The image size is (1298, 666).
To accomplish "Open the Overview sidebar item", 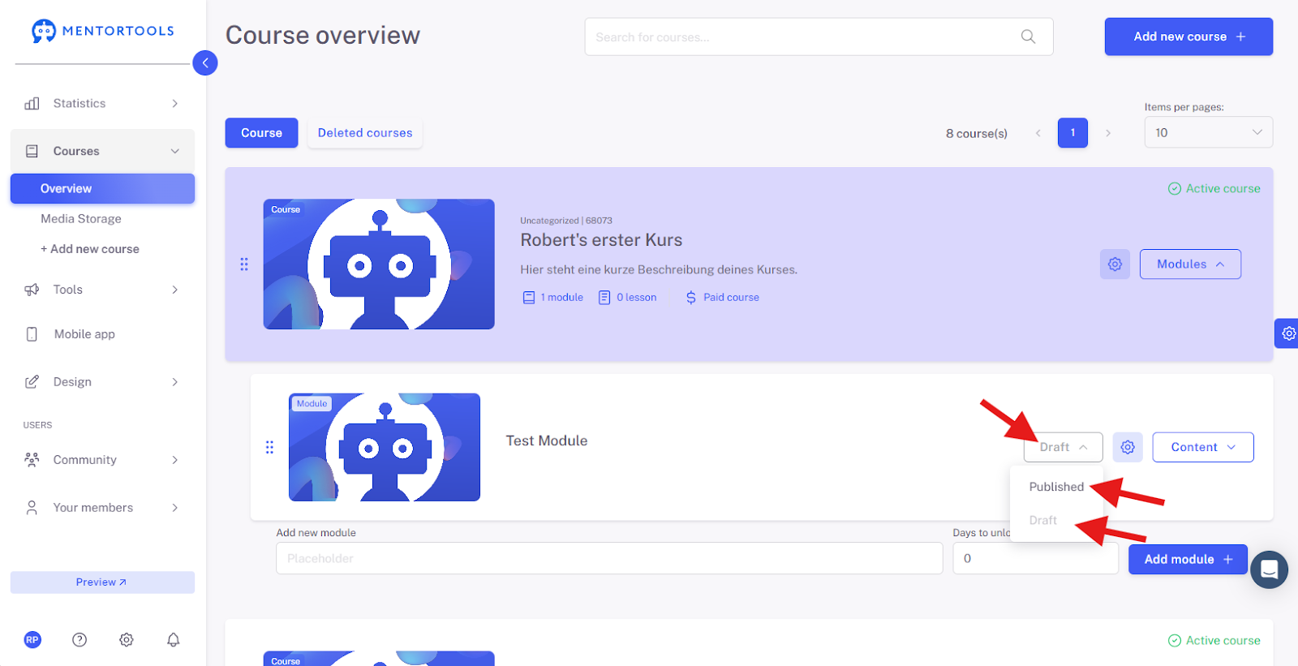I will [102, 188].
